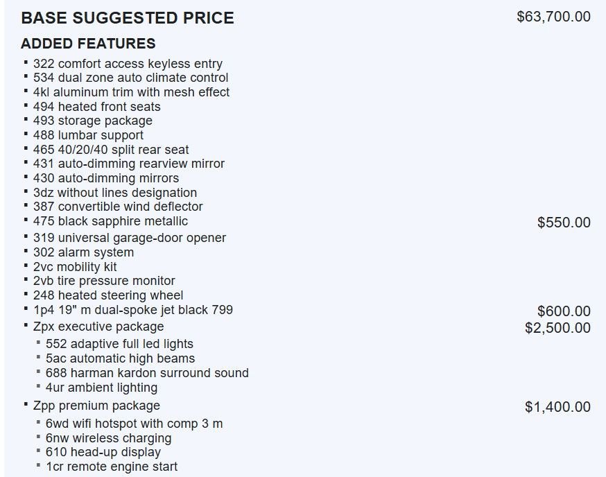The height and width of the screenshot is (477, 606).
Task: Select the $63,700.00 base price amount
Action: (x=553, y=17)
